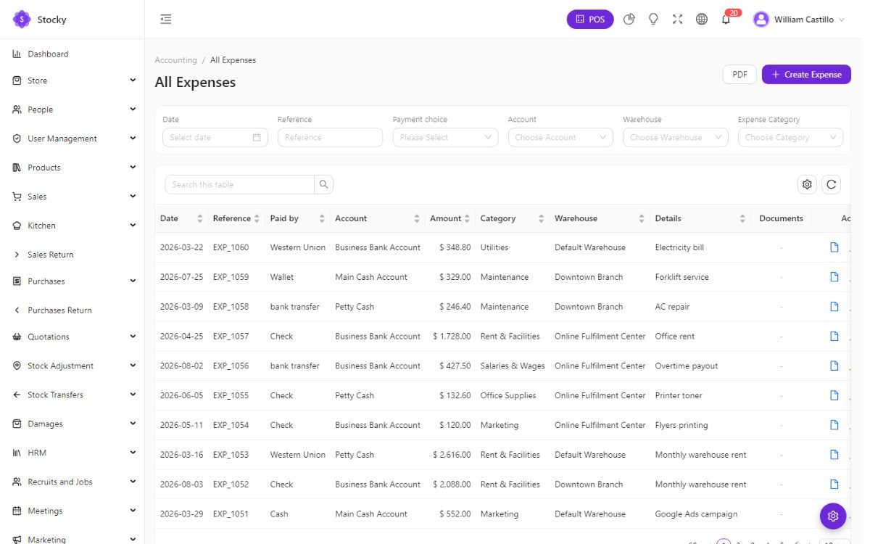
Task: Open Meetings in sidebar
Action: tap(72, 511)
